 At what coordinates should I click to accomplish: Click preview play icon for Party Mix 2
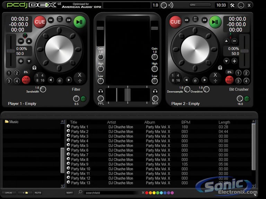point(68,131)
